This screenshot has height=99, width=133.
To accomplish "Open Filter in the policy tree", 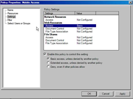I will point(10,20).
